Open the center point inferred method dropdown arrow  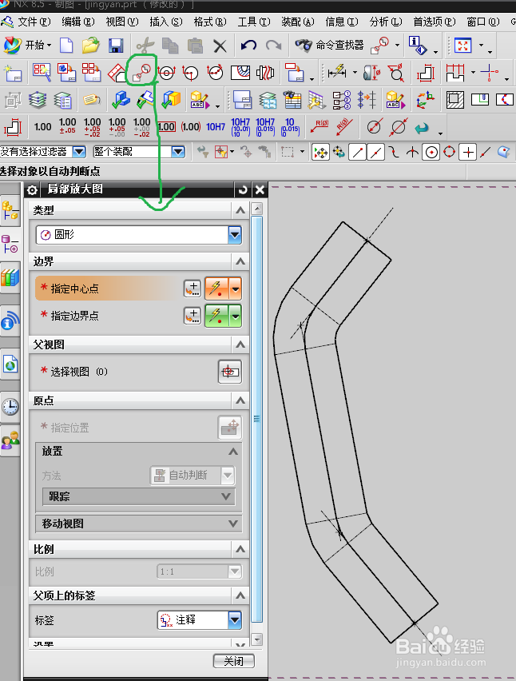(236, 289)
